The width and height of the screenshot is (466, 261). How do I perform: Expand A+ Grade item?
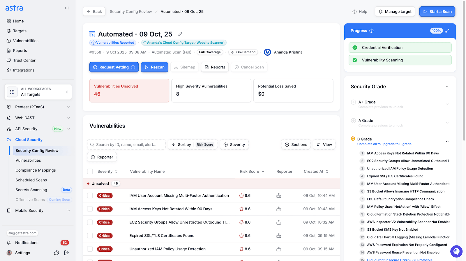click(x=447, y=104)
